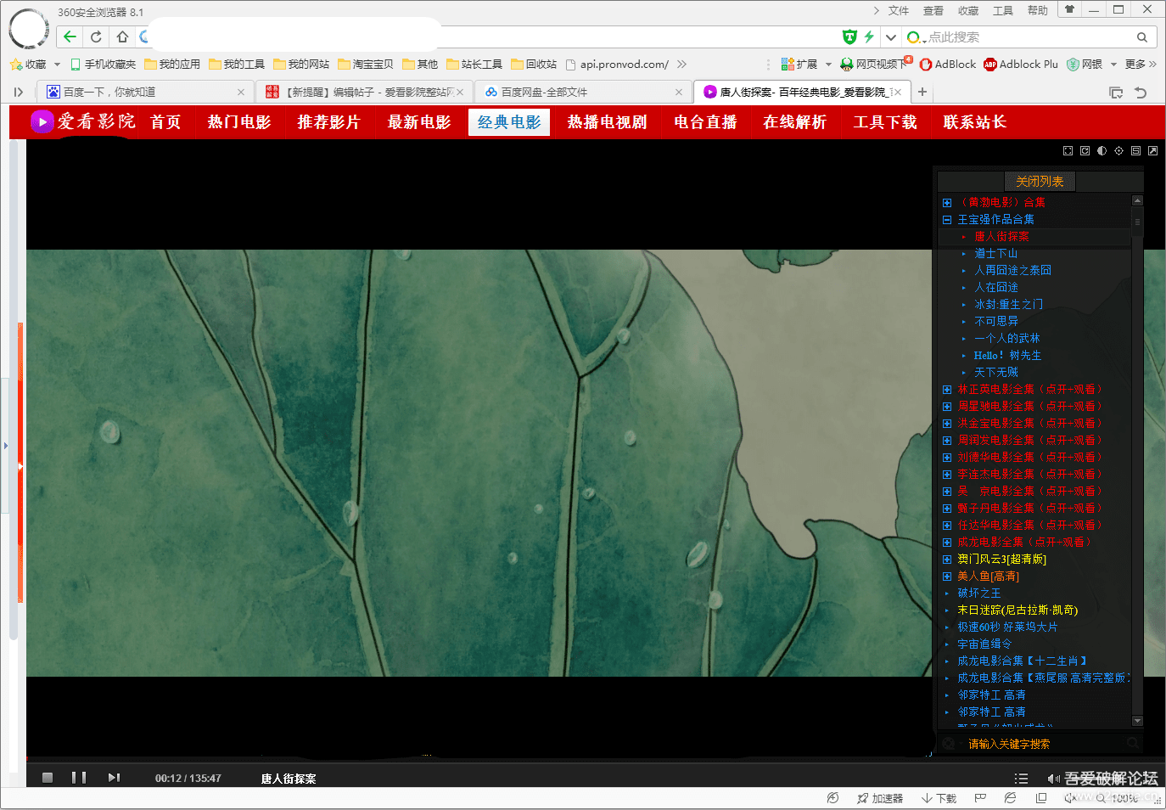This screenshot has width=1166, height=810.
Task: Open the address bar dropdown arrow
Action: [x=890, y=37]
